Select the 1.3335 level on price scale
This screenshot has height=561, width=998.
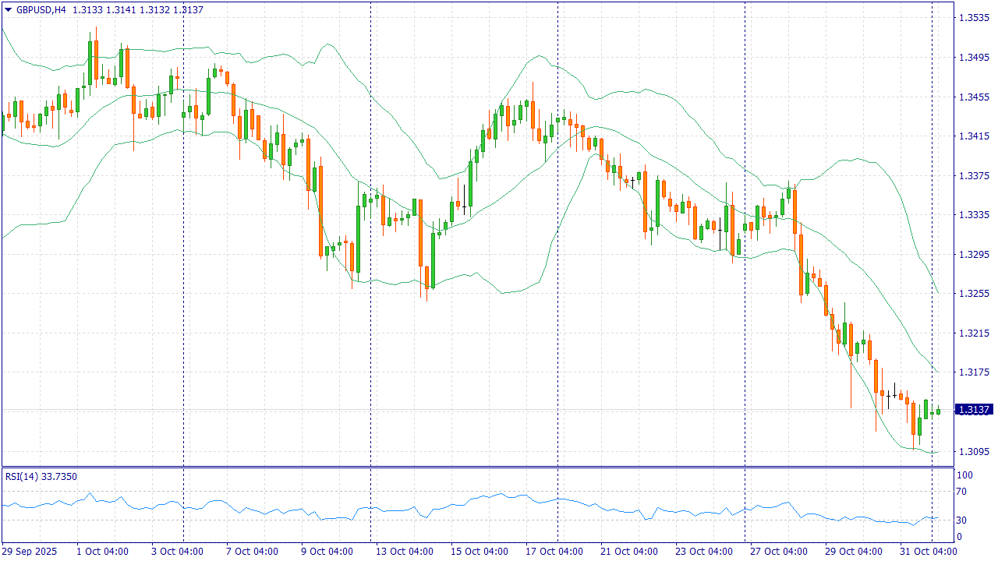975,215
